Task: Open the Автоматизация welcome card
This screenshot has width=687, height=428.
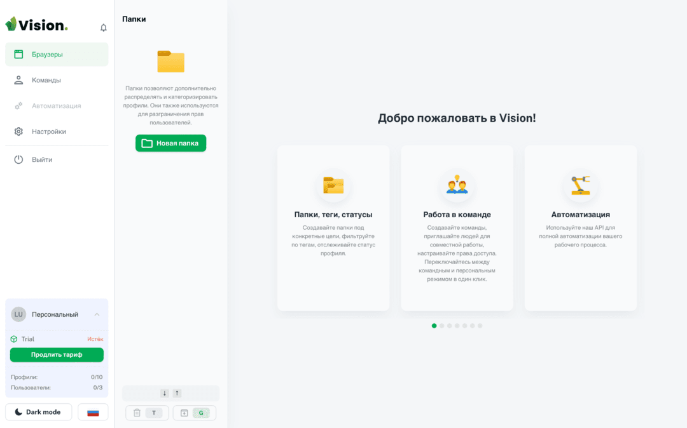Action: (581, 228)
